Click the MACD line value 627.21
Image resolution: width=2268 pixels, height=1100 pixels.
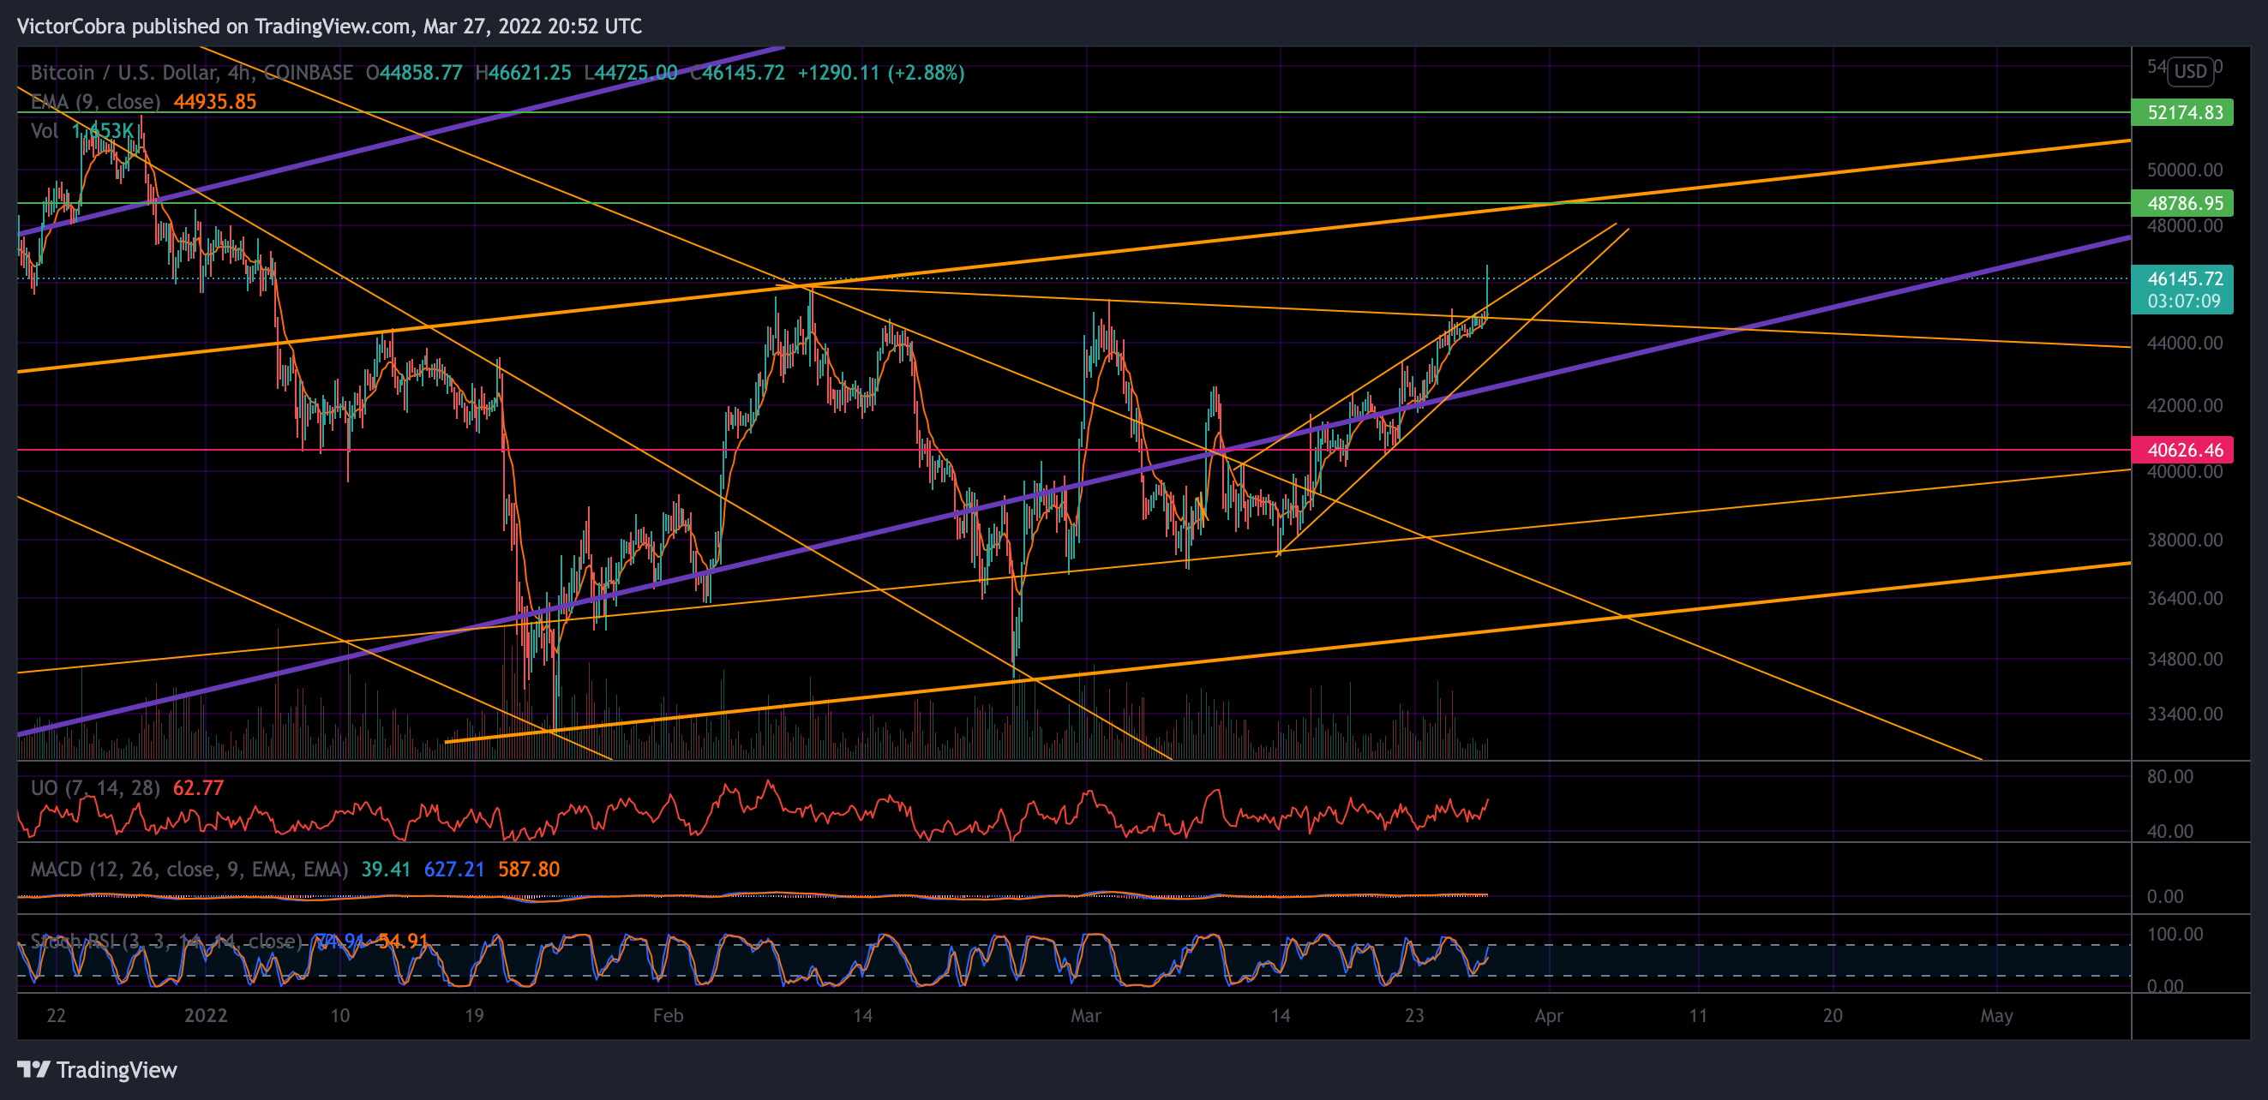coord(454,870)
